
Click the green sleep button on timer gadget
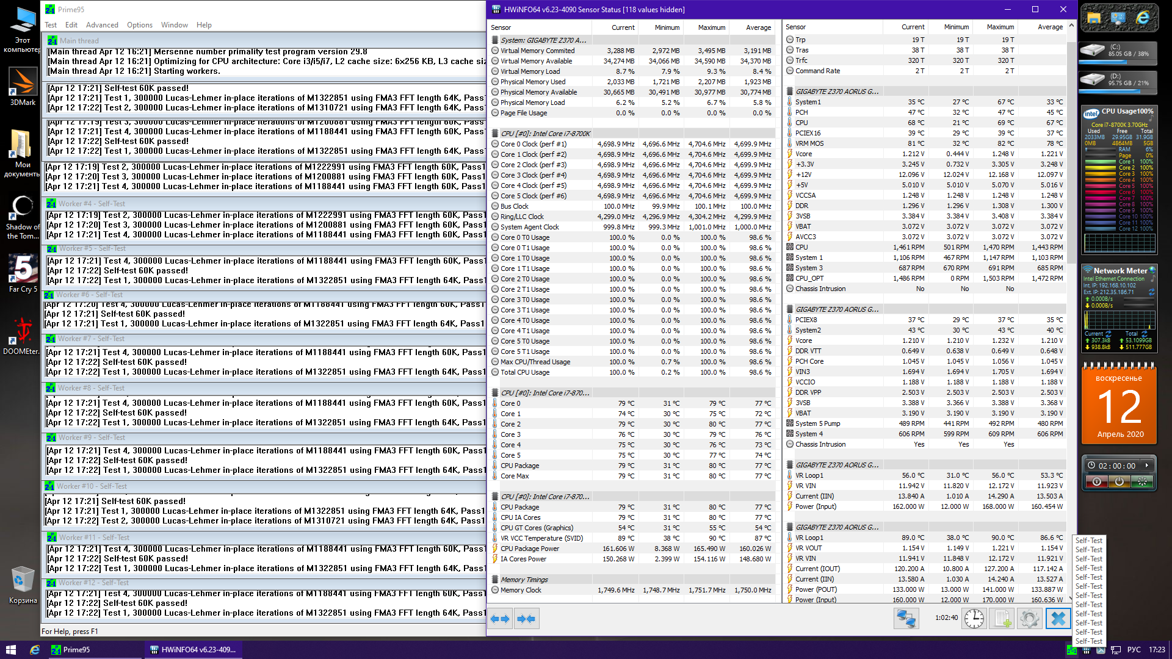(x=1141, y=482)
